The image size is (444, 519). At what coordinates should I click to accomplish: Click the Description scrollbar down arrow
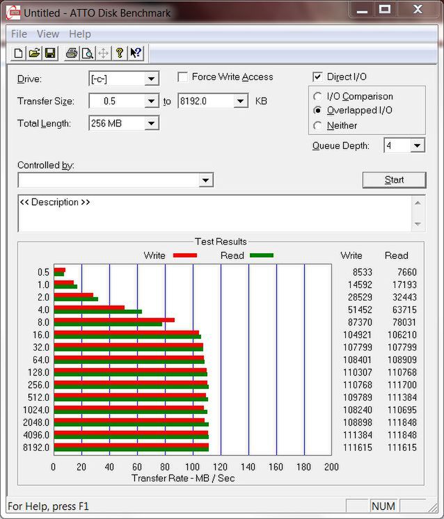pyautogui.click(x=418, y=224)
